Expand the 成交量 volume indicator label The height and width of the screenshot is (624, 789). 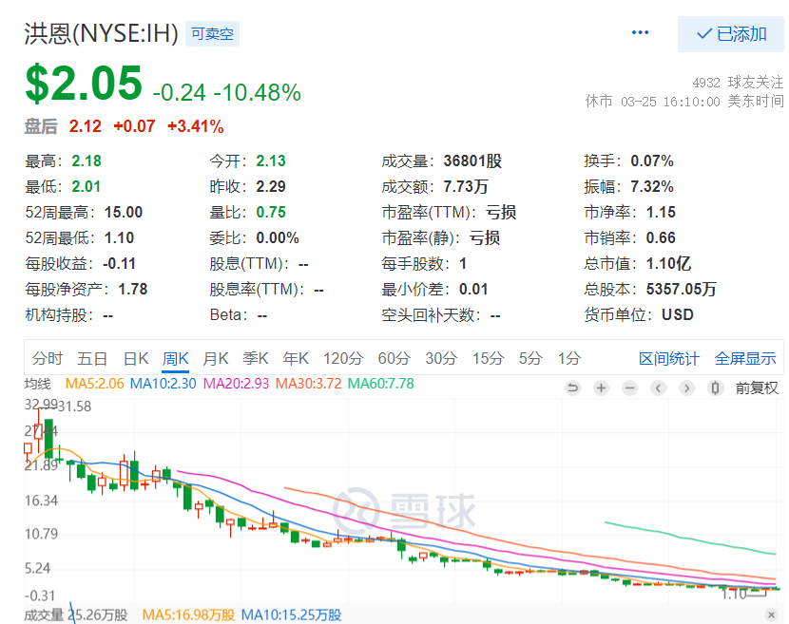(x=42, y=615)
